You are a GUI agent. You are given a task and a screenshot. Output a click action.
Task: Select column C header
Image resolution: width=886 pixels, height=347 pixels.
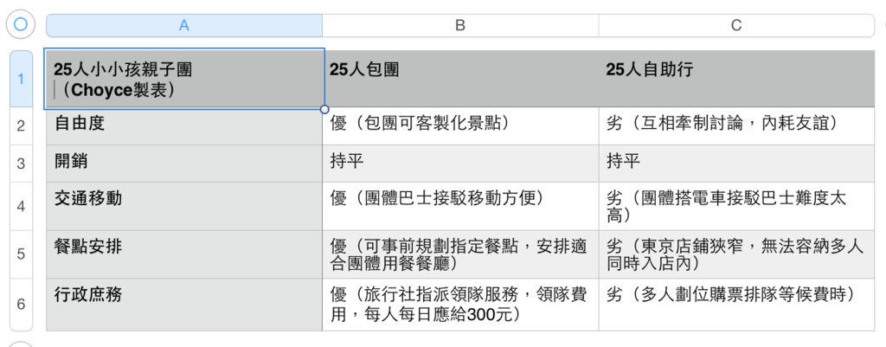[x=736, y=25]
